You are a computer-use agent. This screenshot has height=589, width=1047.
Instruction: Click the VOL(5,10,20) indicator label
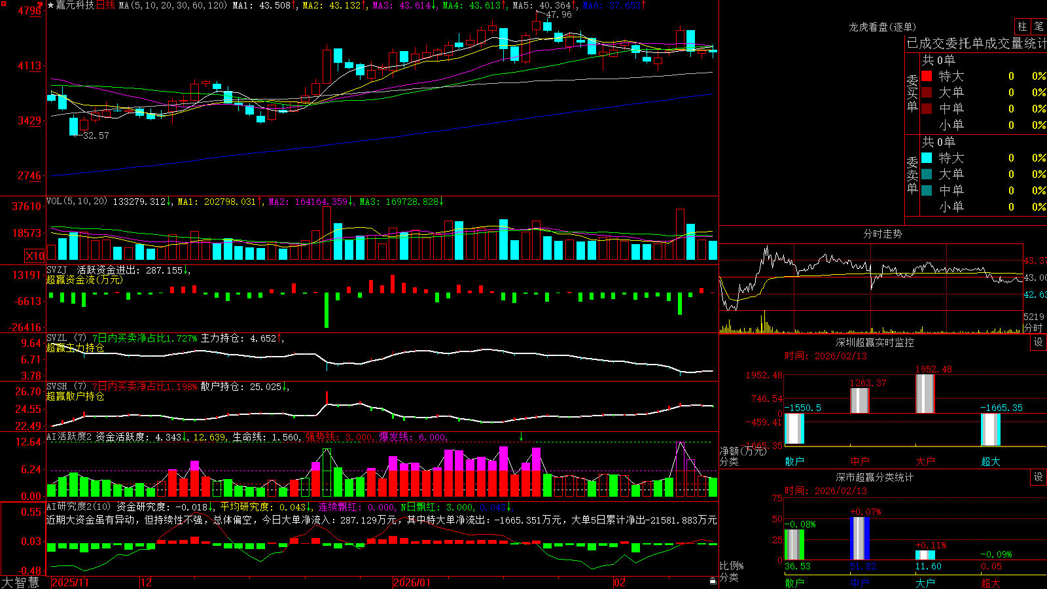(77, 202)
